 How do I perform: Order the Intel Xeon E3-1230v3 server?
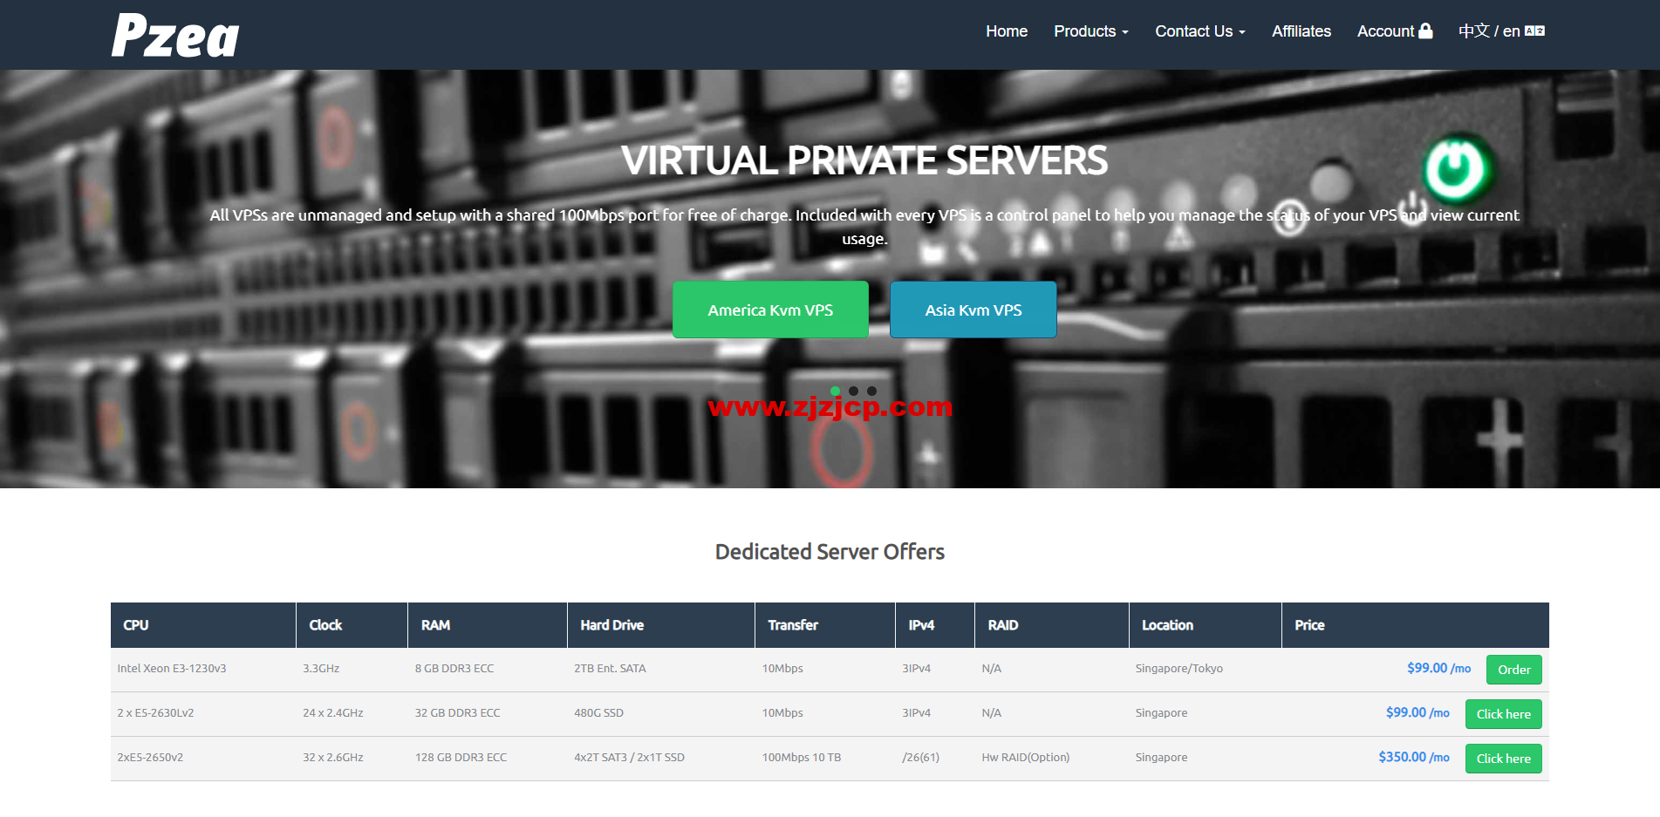1514,670
